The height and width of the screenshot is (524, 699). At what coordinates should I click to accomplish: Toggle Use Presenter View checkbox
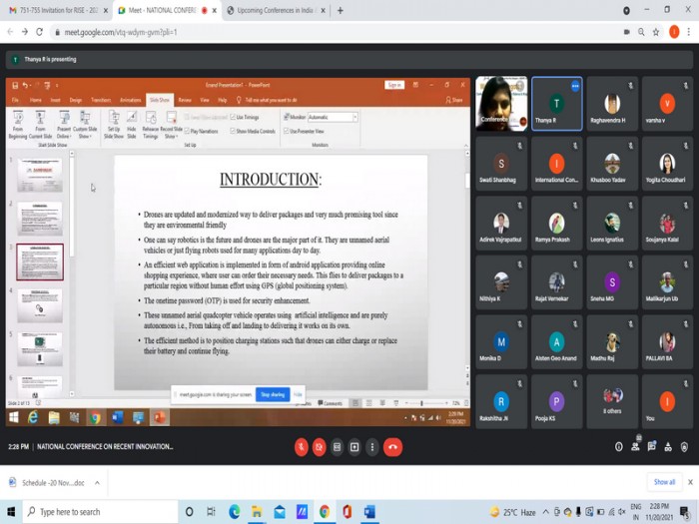click(286, 131)
